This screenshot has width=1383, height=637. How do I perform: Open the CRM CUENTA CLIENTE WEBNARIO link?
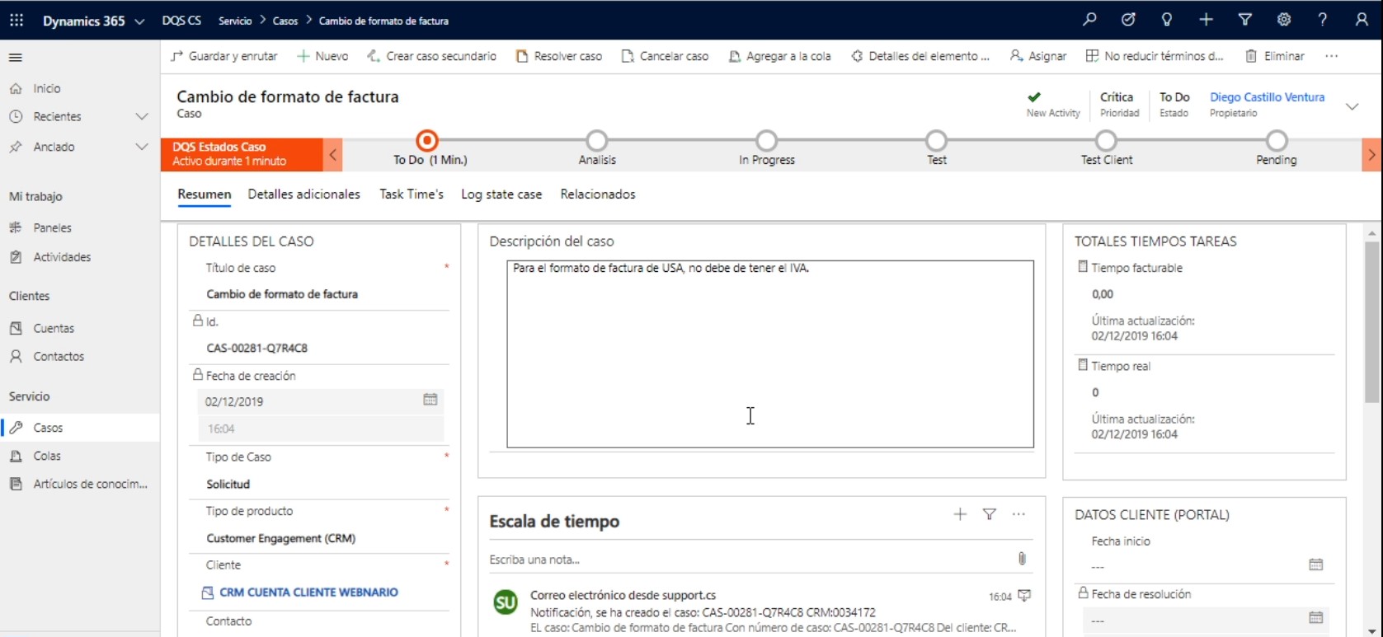308,593
